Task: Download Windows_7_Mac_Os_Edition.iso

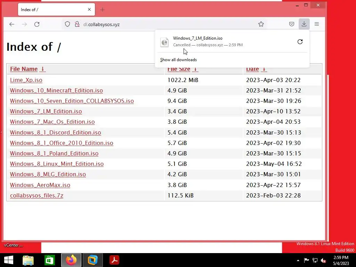Action: click(52, 122)
